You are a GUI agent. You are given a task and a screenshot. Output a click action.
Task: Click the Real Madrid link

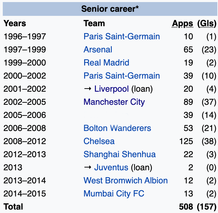pos(106,63)
